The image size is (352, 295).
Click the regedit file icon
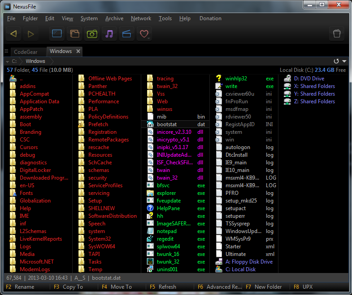pos(150,239)
